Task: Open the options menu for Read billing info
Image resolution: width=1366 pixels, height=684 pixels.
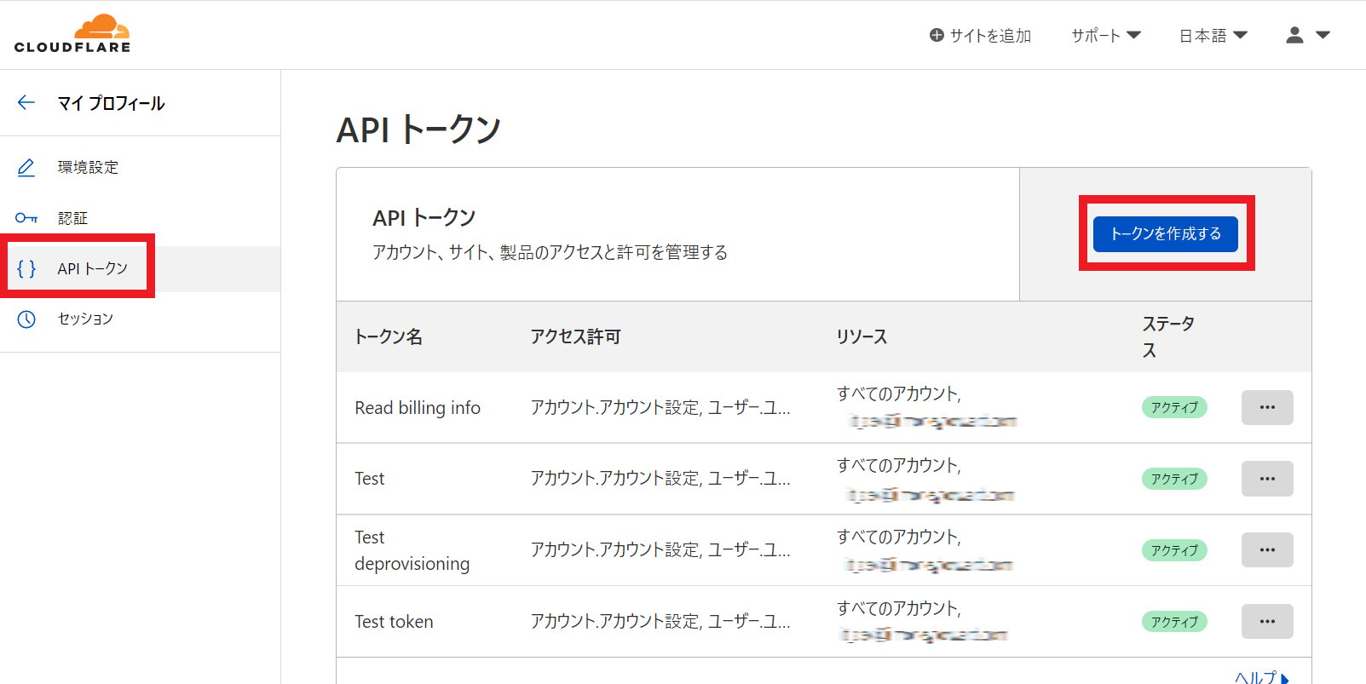Action: click(1267, 407)
